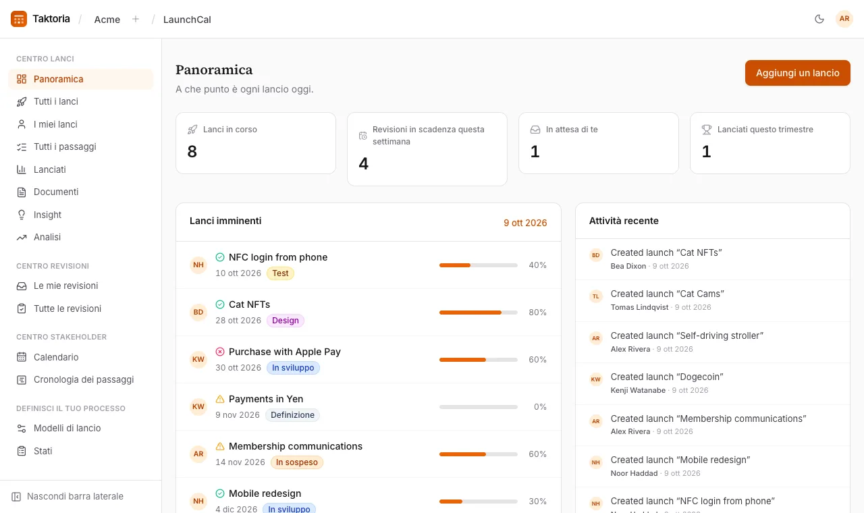Open the LaunchCal breadcrumb
864x513 pixels.
pos(187,20)
